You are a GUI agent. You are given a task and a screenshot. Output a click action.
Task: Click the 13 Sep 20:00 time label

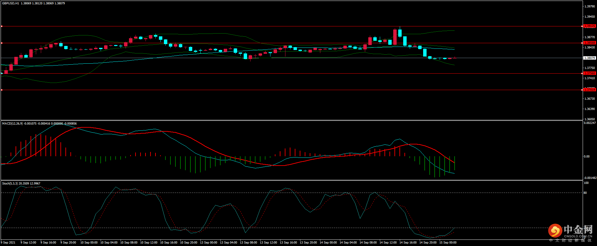pos(308,243)
